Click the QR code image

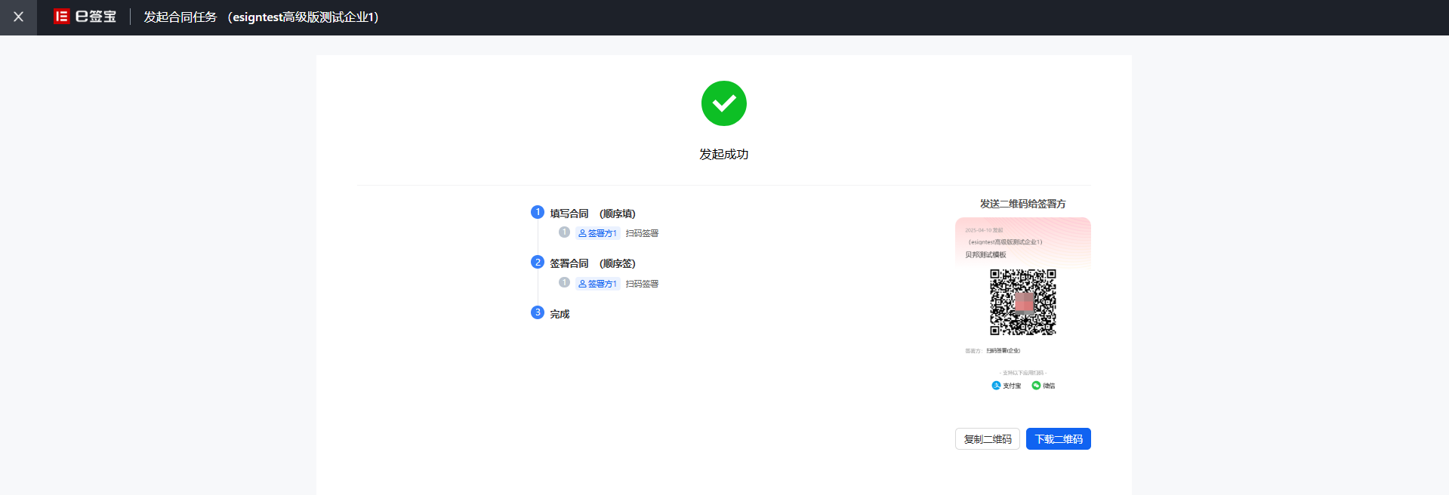(x=1022, y=302)
